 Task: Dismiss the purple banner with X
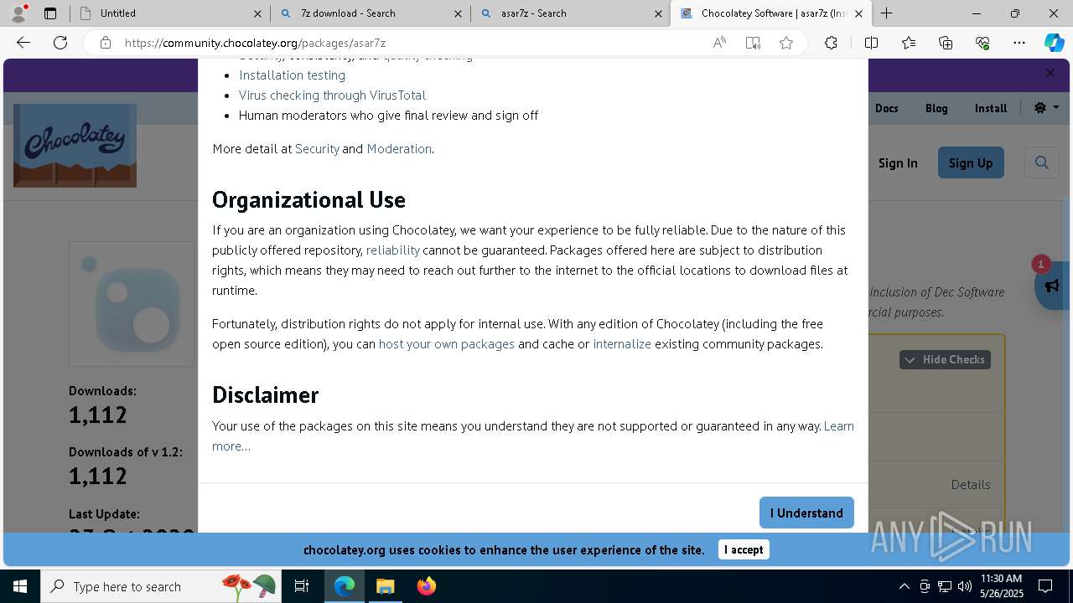tap(1050, 73)
